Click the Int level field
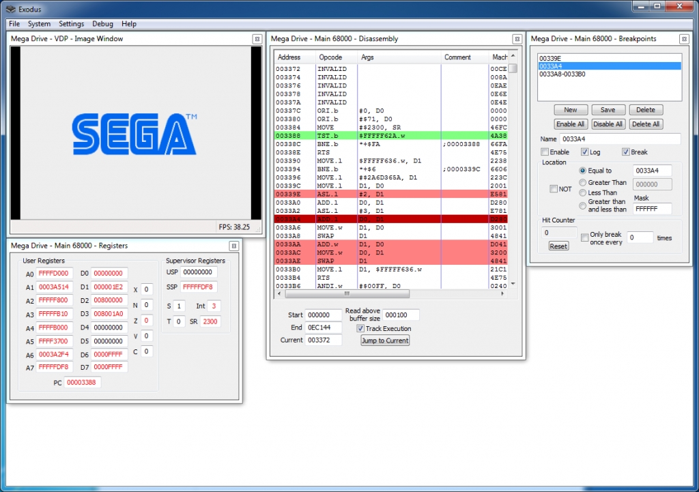Image resolution: width=699 pixels, height=492 pixels. (x=214, y=306)
